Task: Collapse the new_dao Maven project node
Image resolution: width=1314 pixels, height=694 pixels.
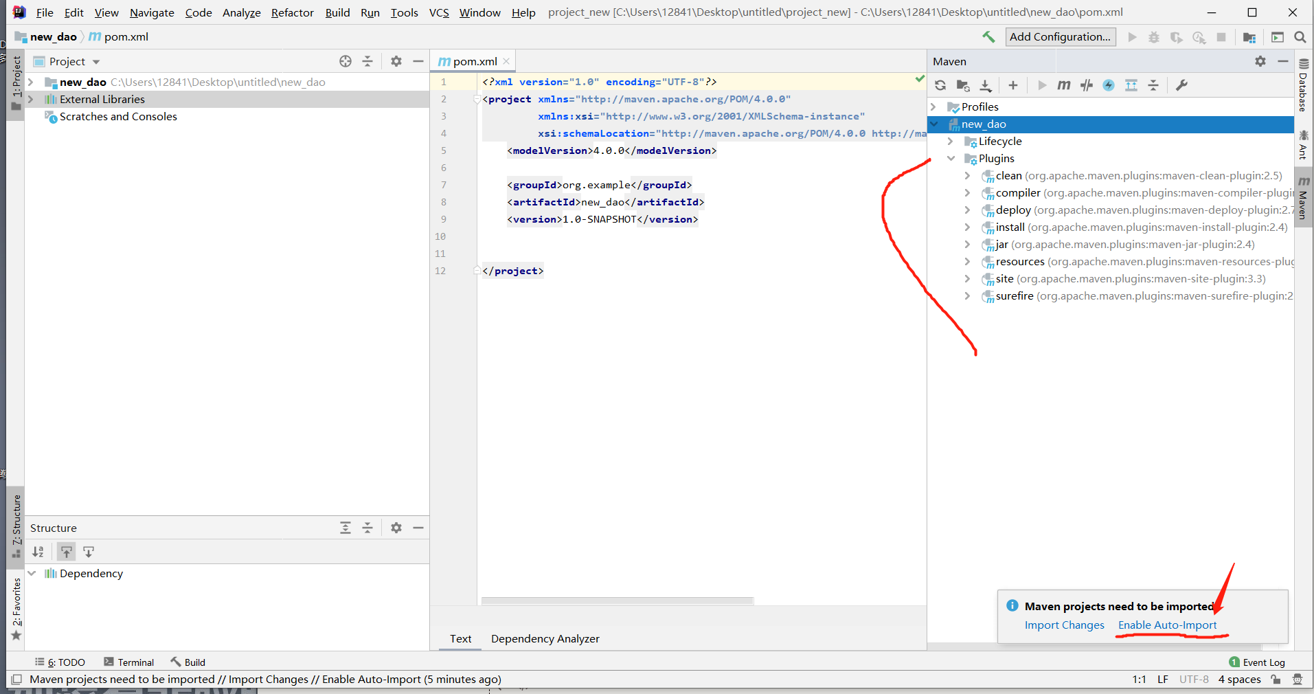Action: pos(933,124)
